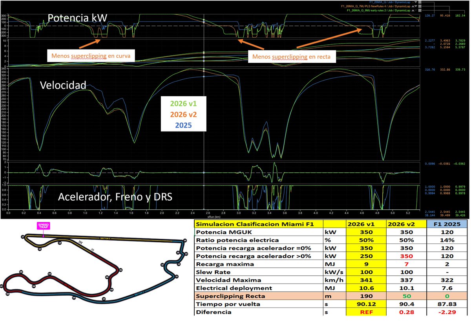Select turn 07 marker on the circuit map
471x324 pixels.
(2, 286)
